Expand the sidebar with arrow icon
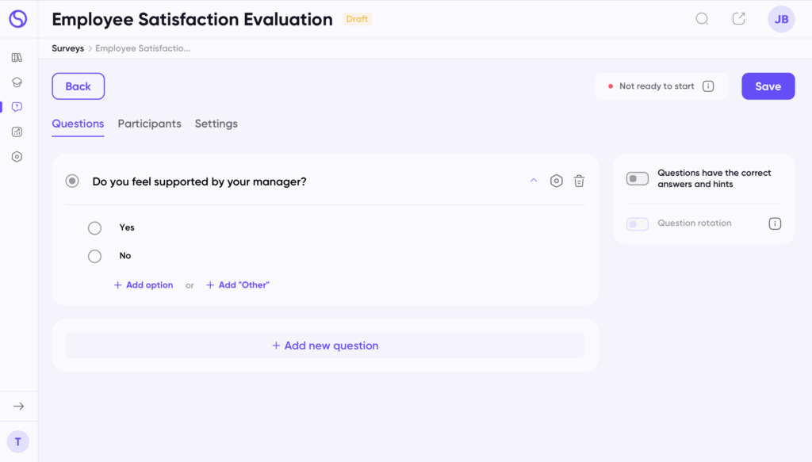Viewport: 812px width, 462px height. coord(18,407)
